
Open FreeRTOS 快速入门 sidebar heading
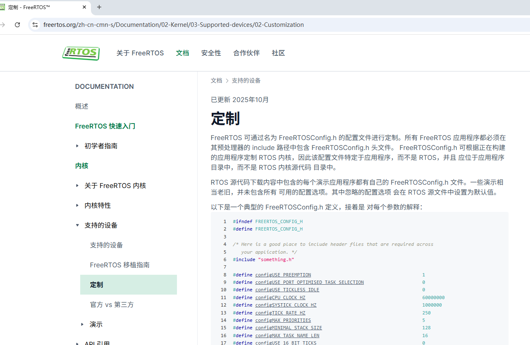[105, 126]
